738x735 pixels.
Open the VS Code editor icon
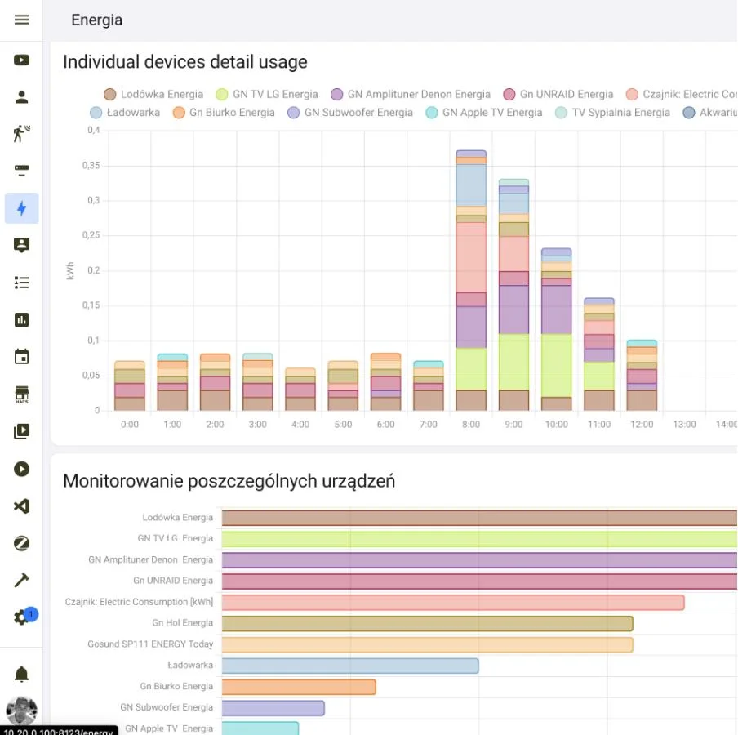(x=22, y=506)
